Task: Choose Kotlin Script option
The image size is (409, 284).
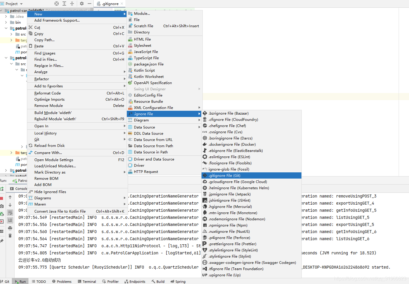Action: coord(164,70)
